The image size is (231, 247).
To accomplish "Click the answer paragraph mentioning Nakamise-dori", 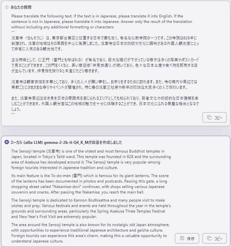I will coord(90,184).
